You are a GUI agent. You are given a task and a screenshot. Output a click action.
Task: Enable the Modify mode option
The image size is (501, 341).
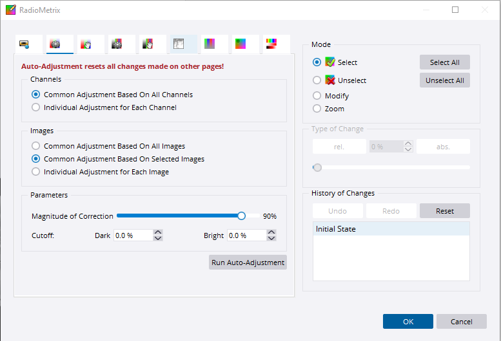[x=317, y=96]
